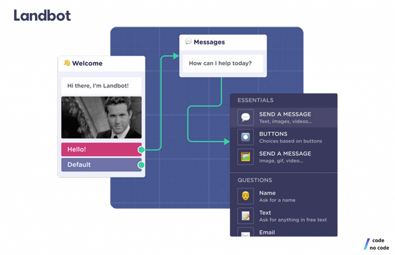Choose the Email question item
Image resolution: width=395 pixels, height=255 pixels.
tap(284, 231)
